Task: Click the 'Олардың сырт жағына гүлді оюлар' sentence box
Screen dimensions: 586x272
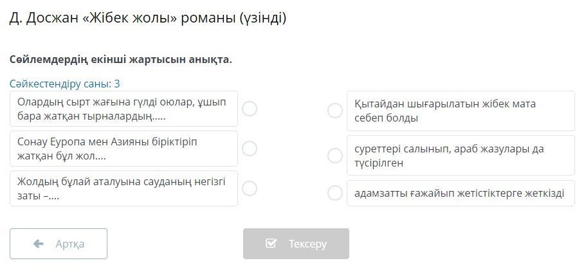Action: pos(124,109)
